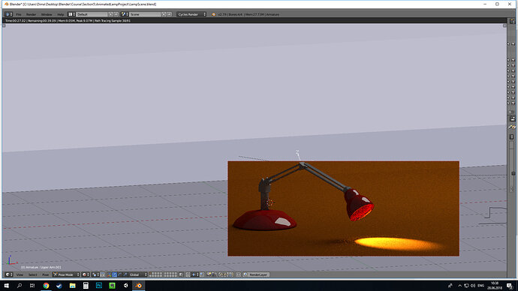Add a new screen layout with plus button
This screenshot has width=518, height=291.
click(110, 14)
